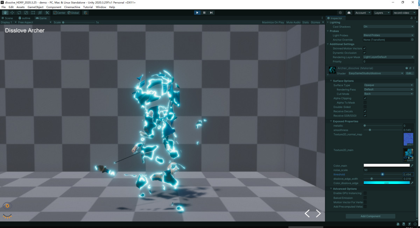The width and height of the screenshot is (420, 228).
Task: Open the Color_dissolve_edge HDR color swatch
Action: (387, 182)
